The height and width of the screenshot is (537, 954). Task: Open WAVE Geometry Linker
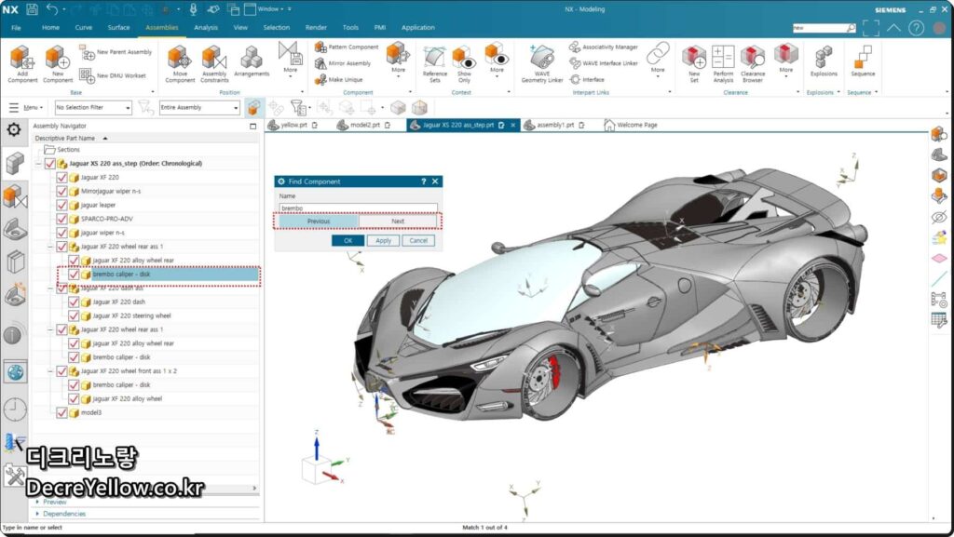(541, 63)
